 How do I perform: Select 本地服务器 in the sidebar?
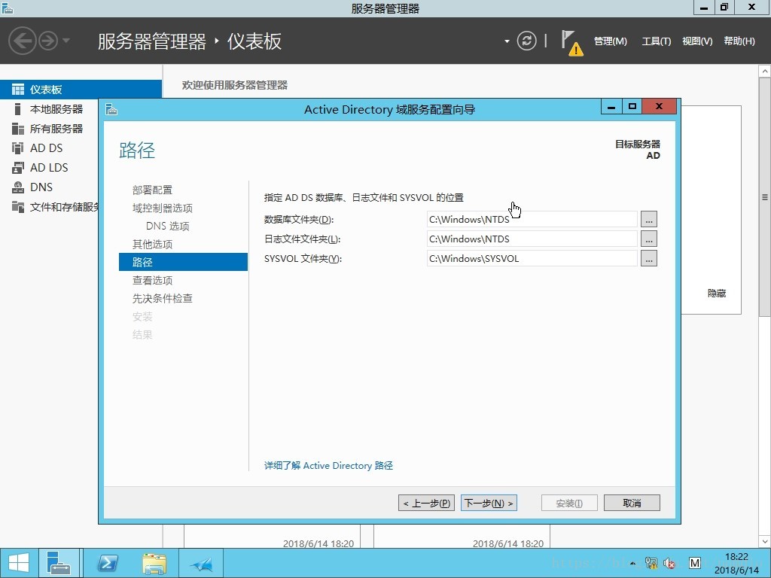click(x=56, y=109)
